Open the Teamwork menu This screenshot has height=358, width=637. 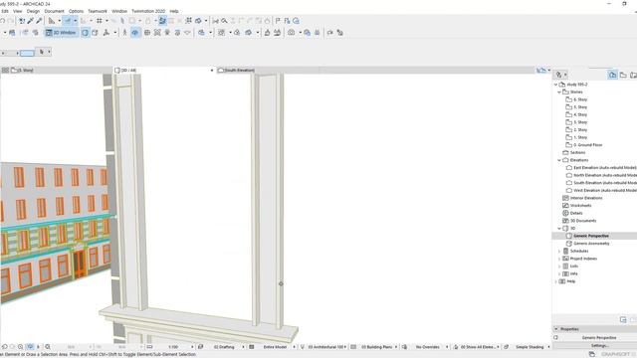pos(98,11)
